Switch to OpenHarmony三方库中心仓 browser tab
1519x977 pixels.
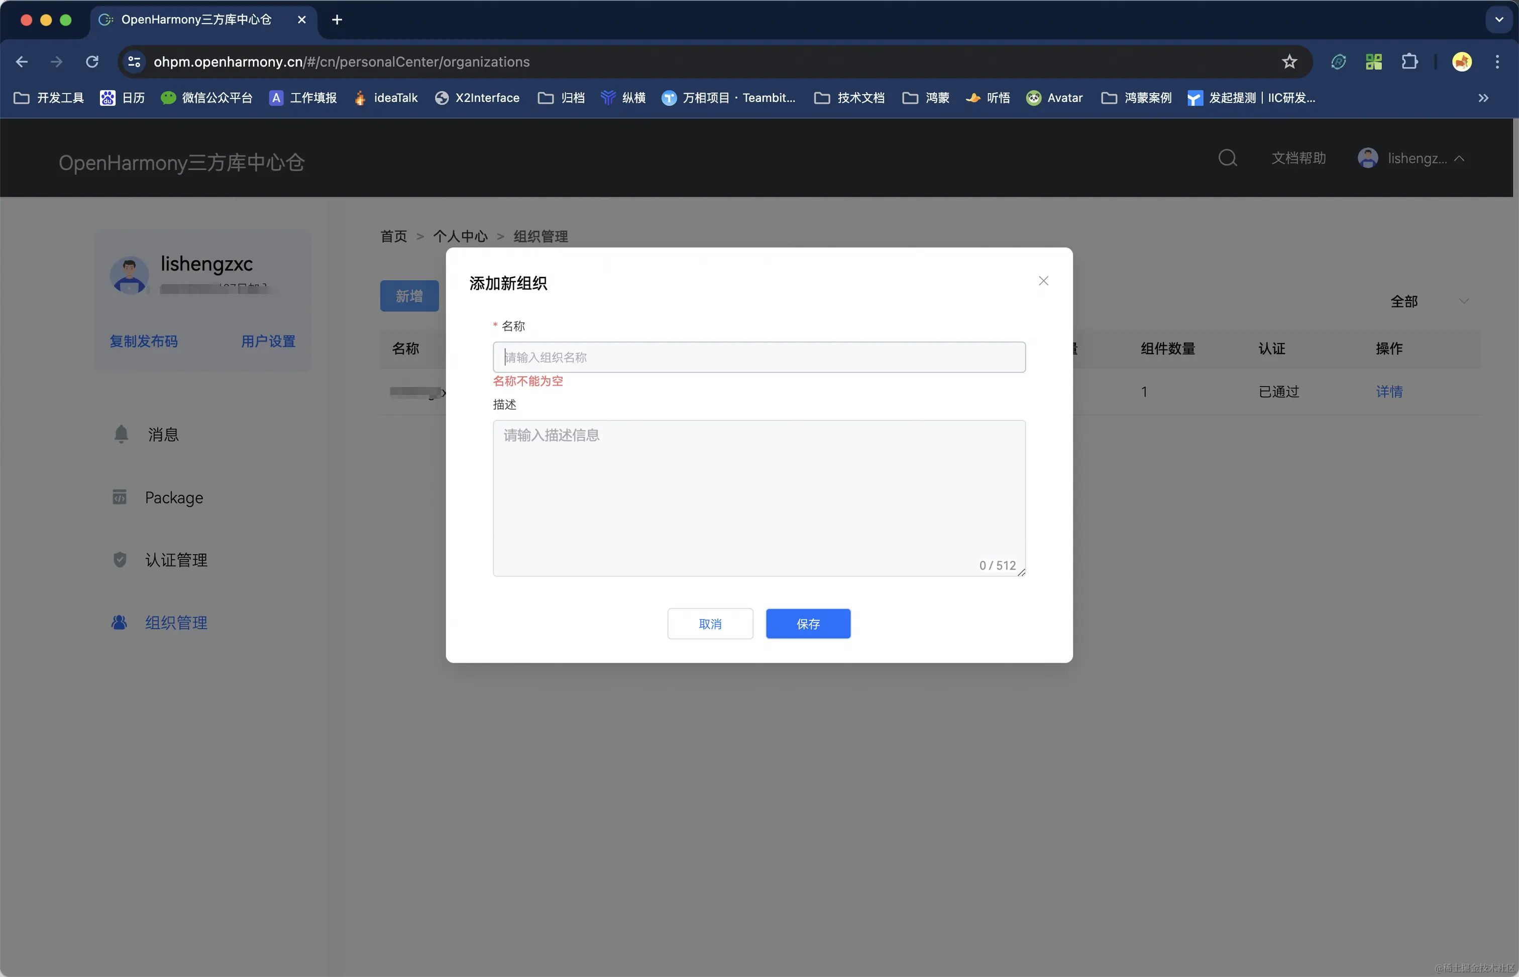[x=196, y=20]
